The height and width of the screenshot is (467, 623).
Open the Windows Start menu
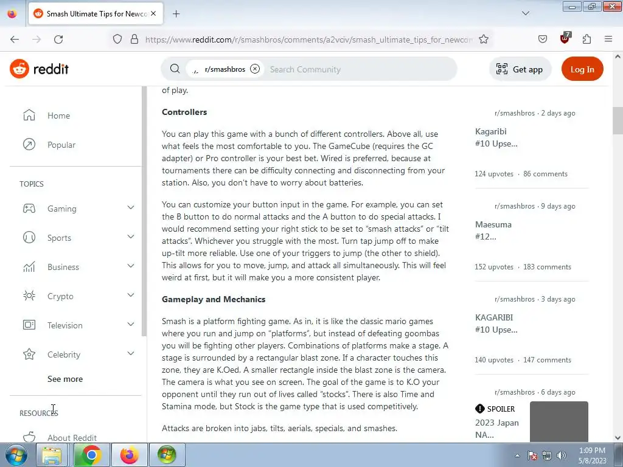[x=16, y=455]
